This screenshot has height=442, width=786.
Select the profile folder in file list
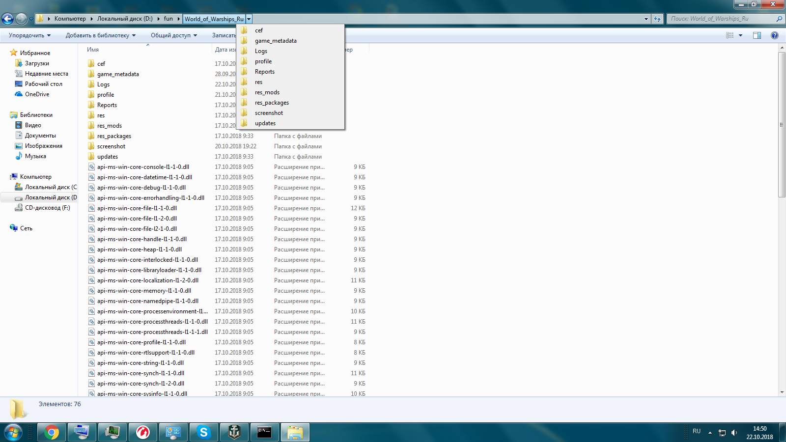105,95
